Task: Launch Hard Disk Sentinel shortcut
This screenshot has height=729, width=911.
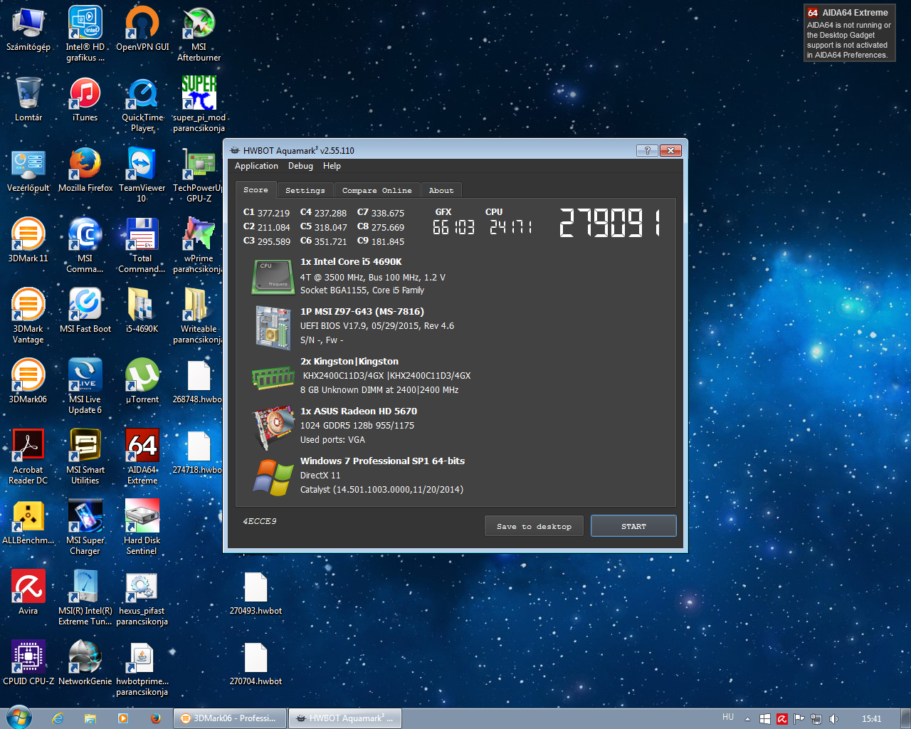Action: 142,528
